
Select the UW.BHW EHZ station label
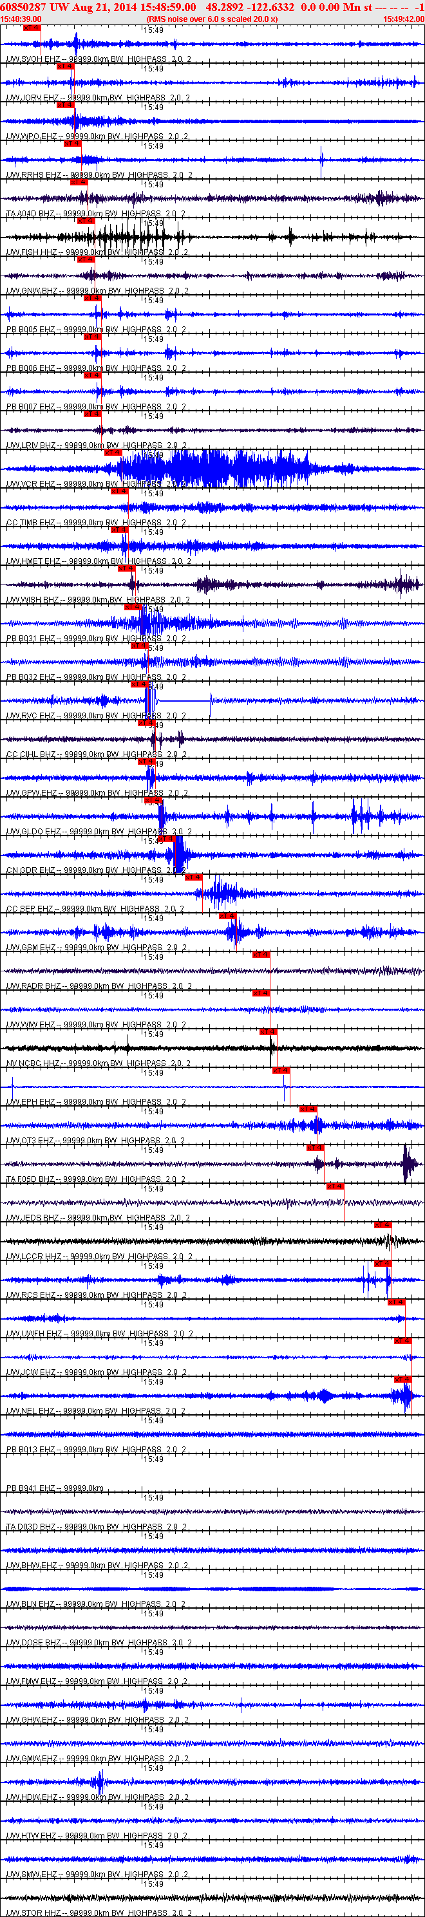(97, 1566)
